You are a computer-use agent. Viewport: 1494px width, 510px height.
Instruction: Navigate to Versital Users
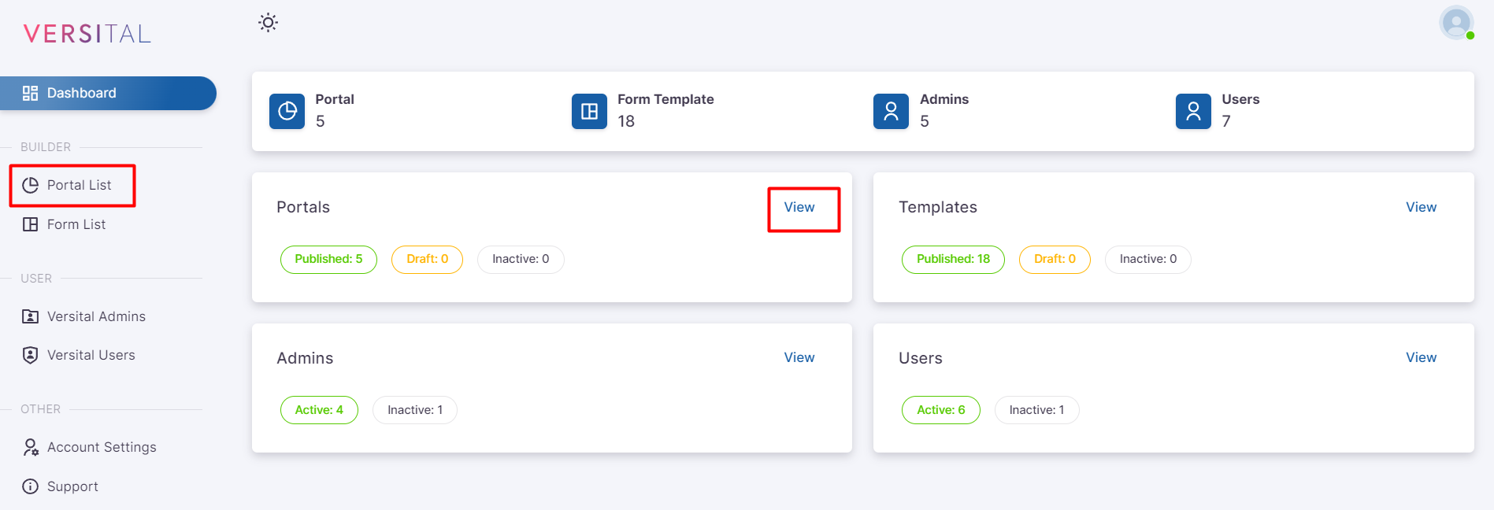click(91, 355)
